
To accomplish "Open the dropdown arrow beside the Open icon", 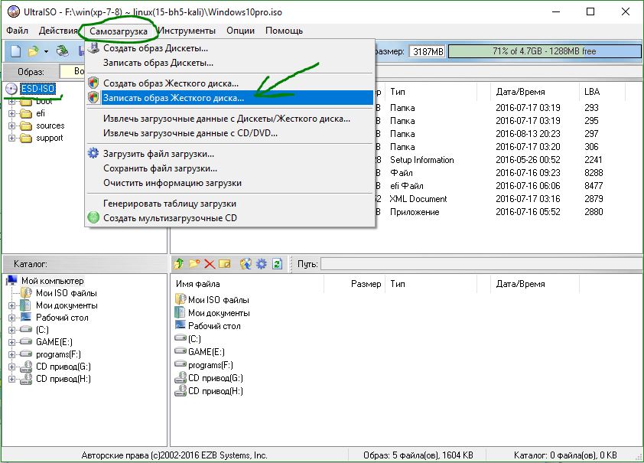I will [46, 51].
